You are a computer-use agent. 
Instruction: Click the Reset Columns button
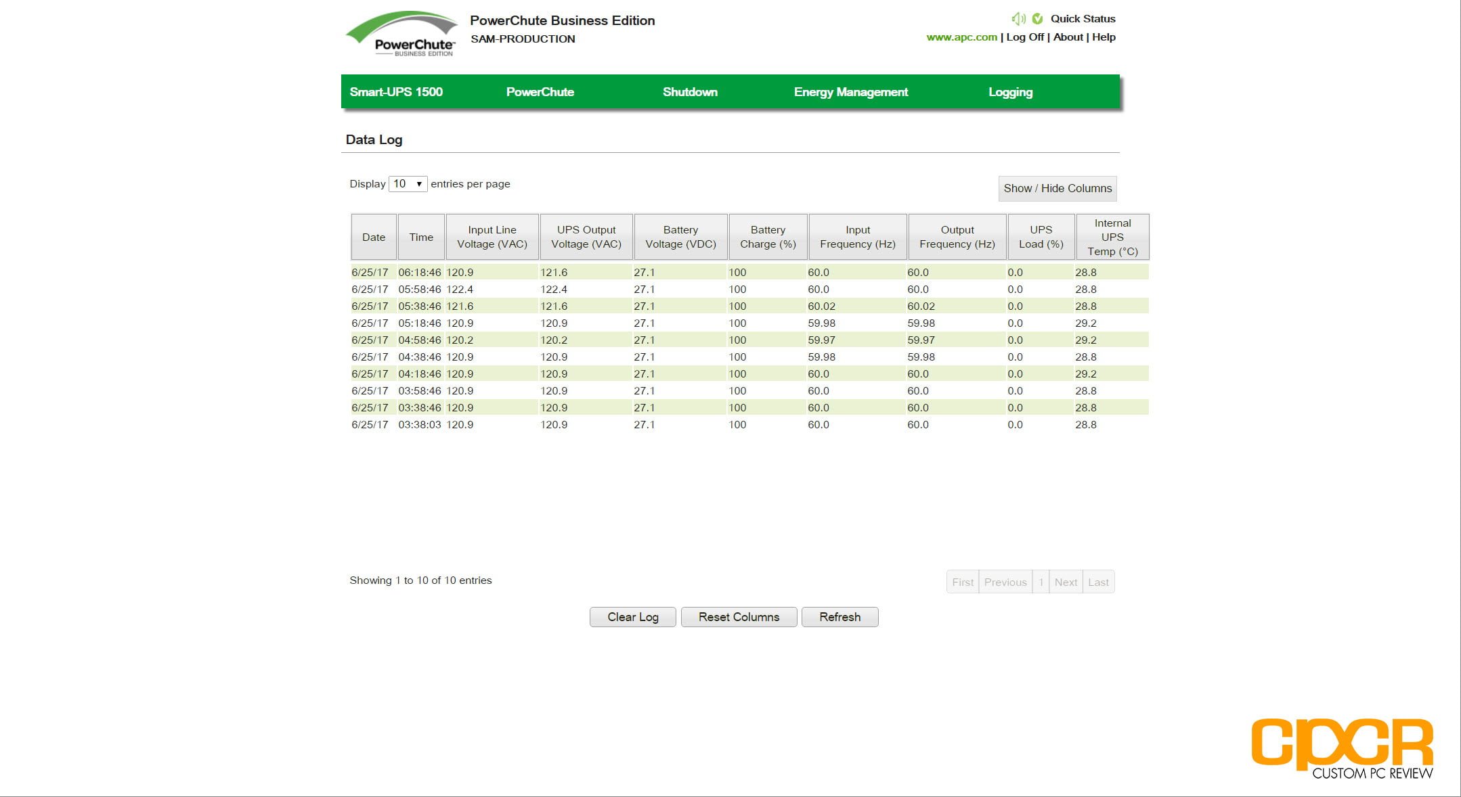pyautogui.click(x=739, y=617)
